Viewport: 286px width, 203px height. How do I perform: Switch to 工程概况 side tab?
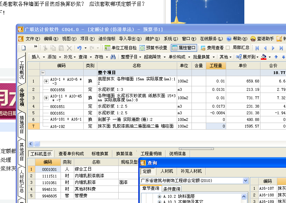[22, 70]
